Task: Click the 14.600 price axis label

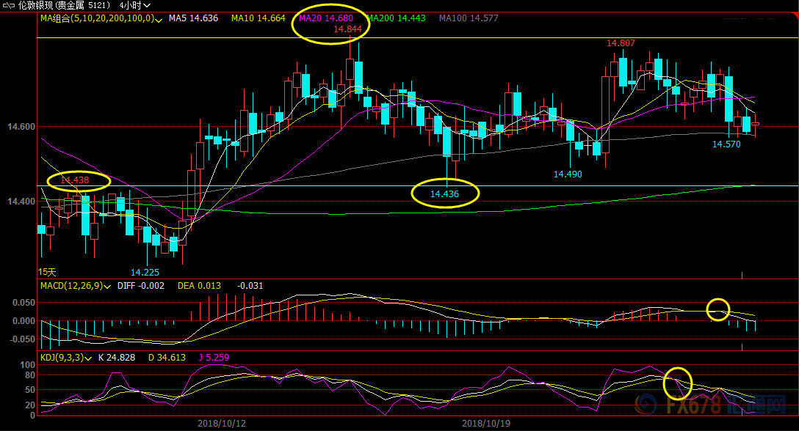Action: click(x=21, y=127)
